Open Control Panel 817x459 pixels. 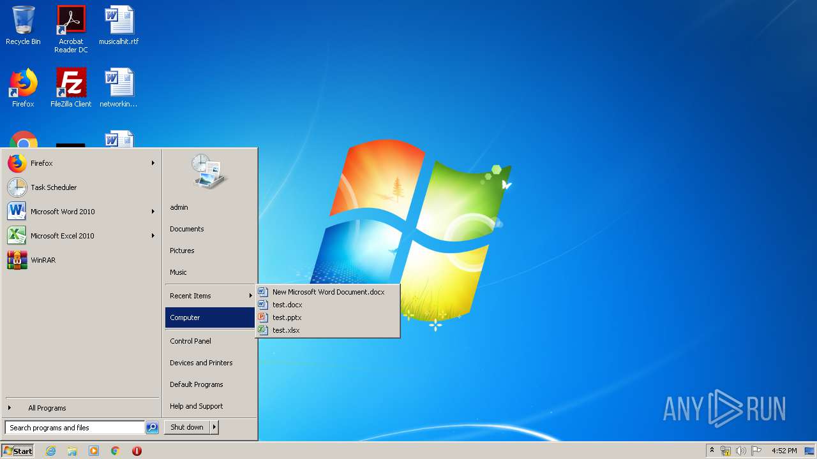209,341
